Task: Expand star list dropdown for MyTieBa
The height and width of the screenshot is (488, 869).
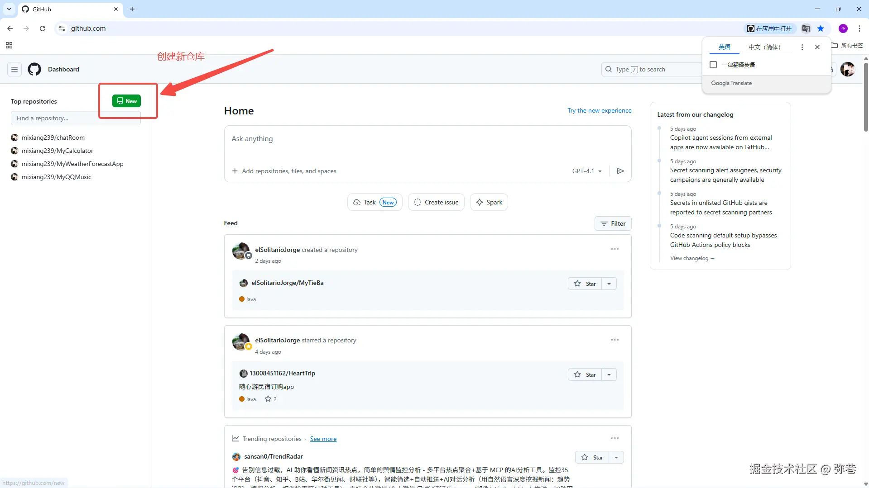Action: click(x=609, y=284)
